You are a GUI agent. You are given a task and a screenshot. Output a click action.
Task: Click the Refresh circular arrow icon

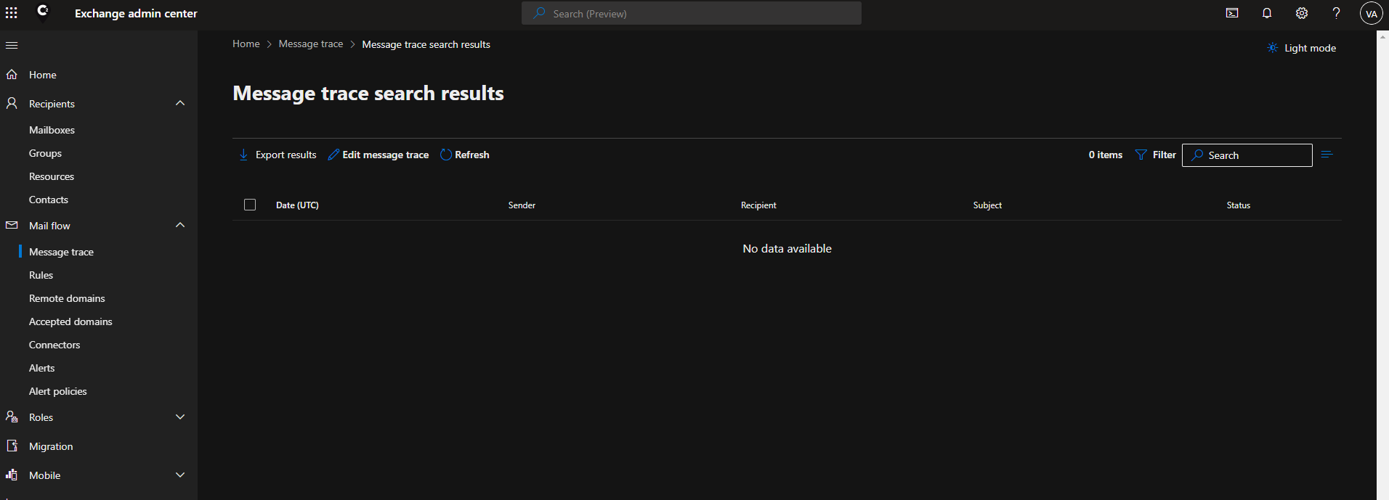point(446,155)
